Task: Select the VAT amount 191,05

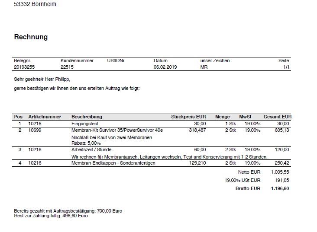Action: (282, 180)
